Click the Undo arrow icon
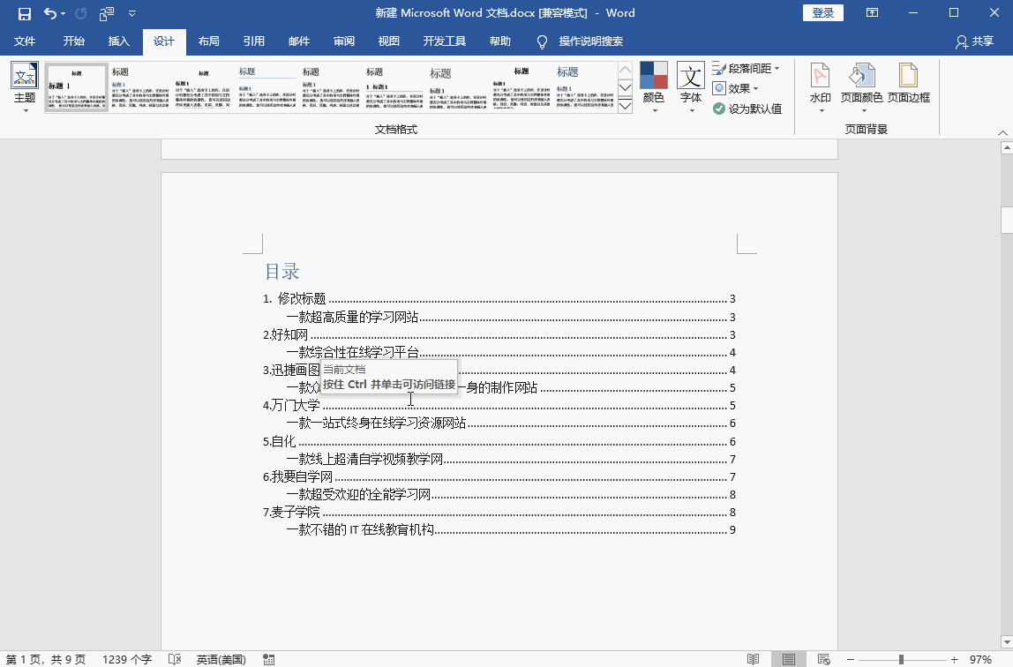The image size is (1013, 667). (x=49, y=13)
